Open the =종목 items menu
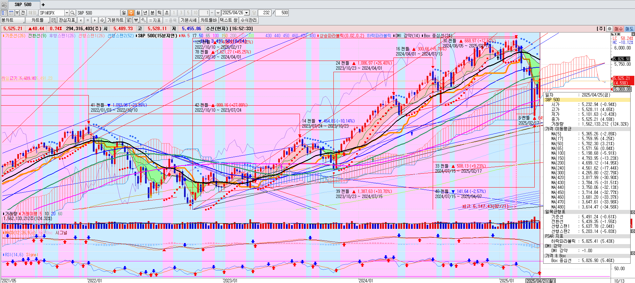 coord(171,20)
